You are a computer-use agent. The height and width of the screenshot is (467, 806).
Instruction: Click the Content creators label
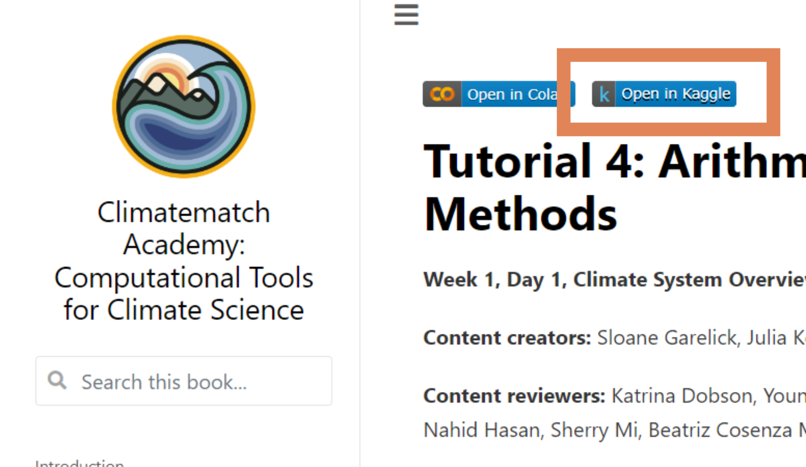point(507,338)
